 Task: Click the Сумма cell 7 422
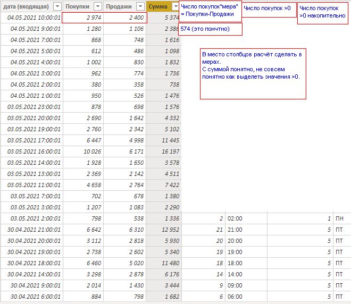164,185
